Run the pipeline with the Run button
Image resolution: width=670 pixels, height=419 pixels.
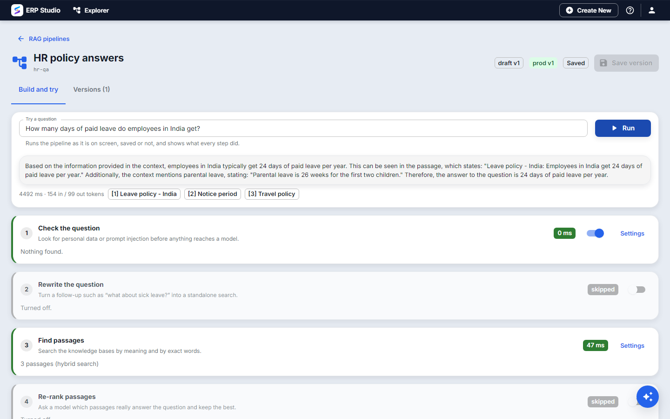(623, 128)
